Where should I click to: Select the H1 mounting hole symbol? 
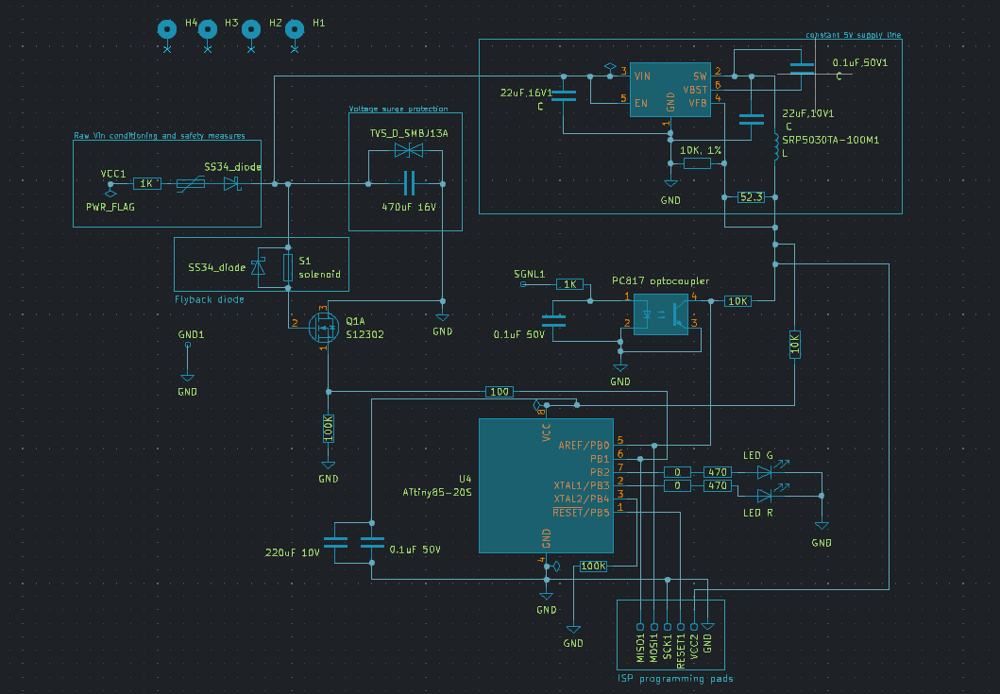(x=294, y=29)
